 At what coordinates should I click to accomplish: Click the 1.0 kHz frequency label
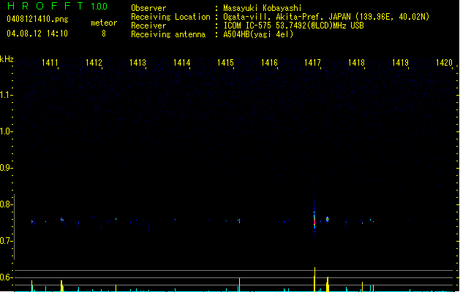click(x=6, y=131)
